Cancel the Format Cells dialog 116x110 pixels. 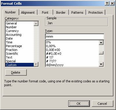(102, 104)
